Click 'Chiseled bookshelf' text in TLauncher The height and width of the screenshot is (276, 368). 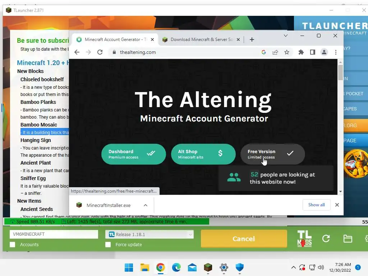pyautogui.click(x=42, y=79)
